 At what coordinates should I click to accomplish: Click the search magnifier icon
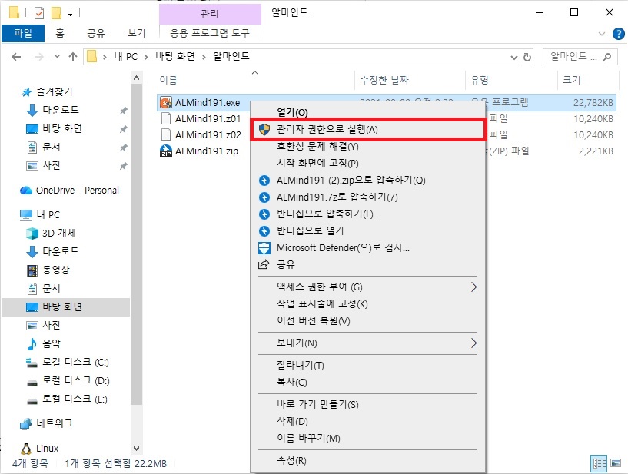point(606,57)
